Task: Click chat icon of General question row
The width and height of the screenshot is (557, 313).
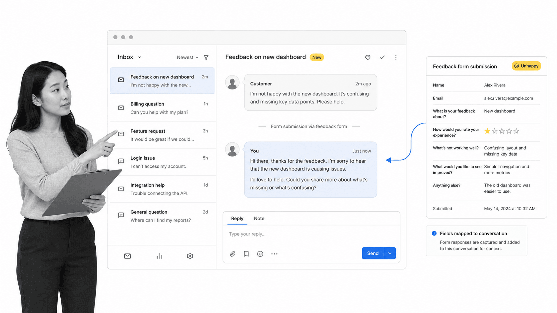Action: click(121, 215)
